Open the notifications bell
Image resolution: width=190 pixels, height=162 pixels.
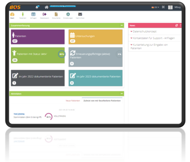[x=37, y=7]
